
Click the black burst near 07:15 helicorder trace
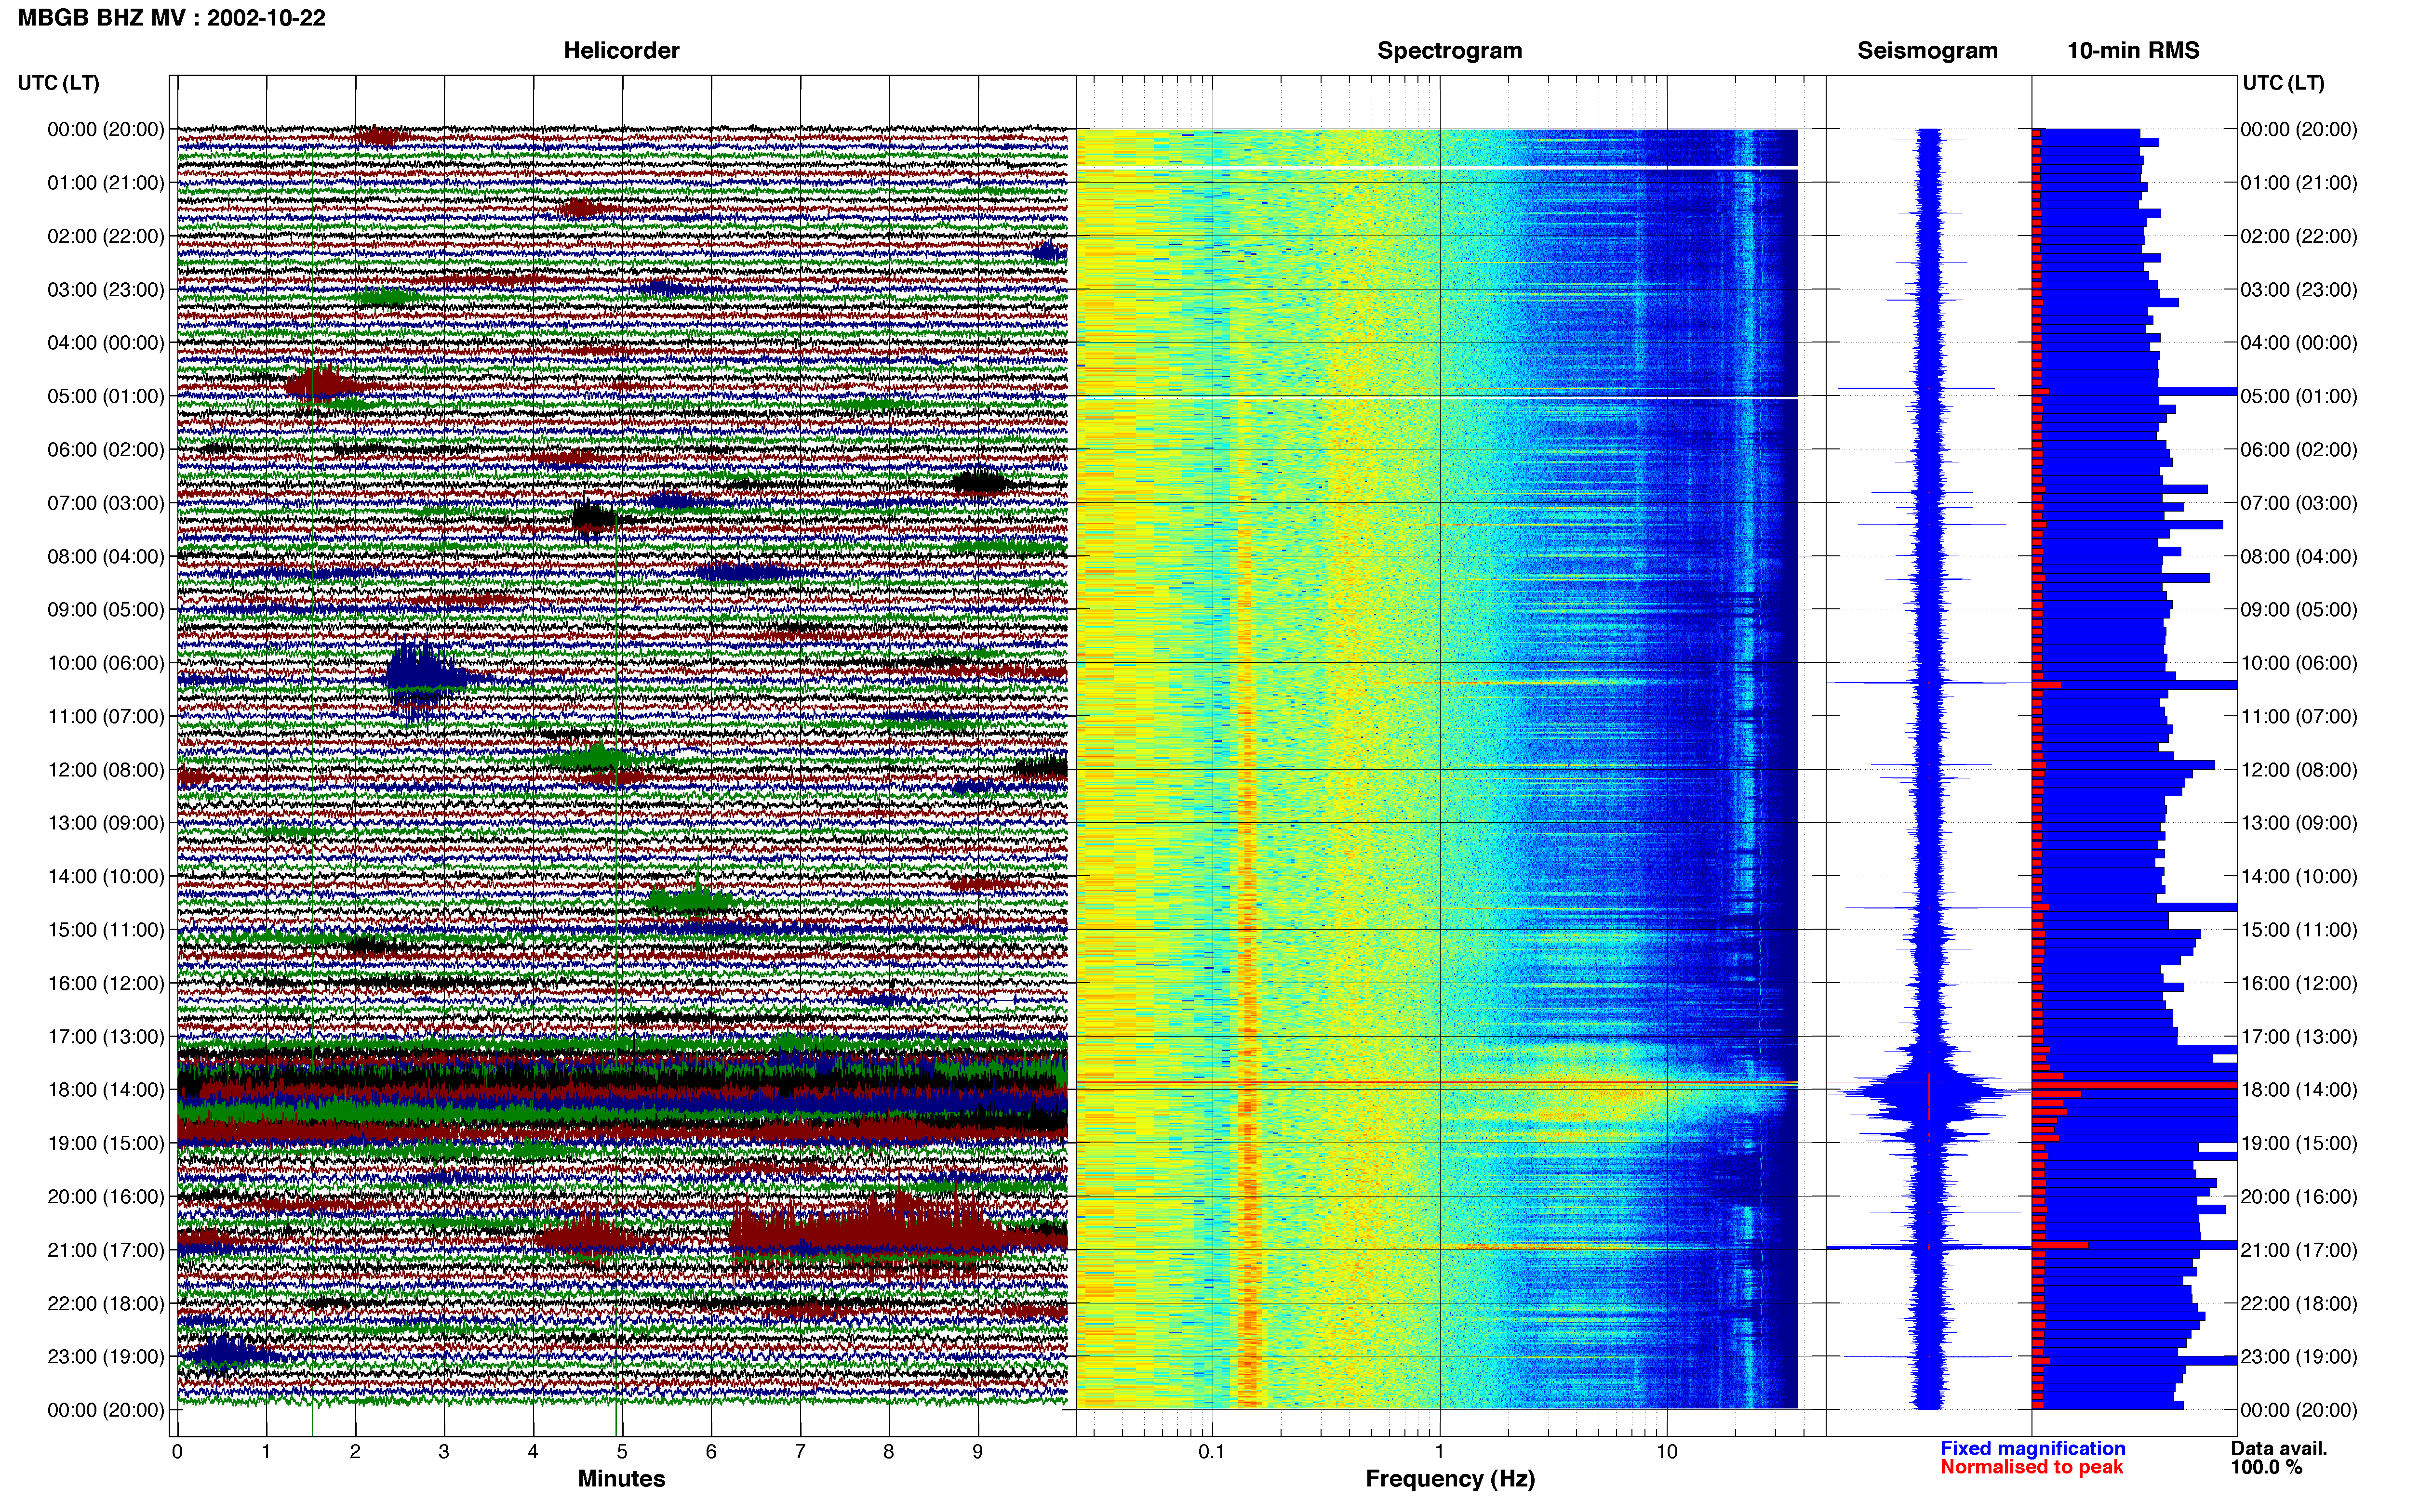point(594,518)
